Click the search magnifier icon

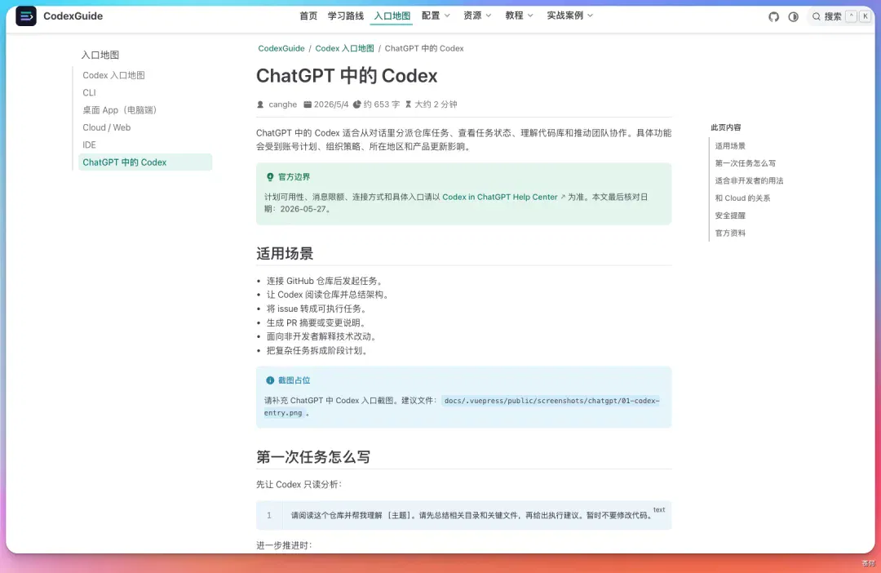click(817, 17)
